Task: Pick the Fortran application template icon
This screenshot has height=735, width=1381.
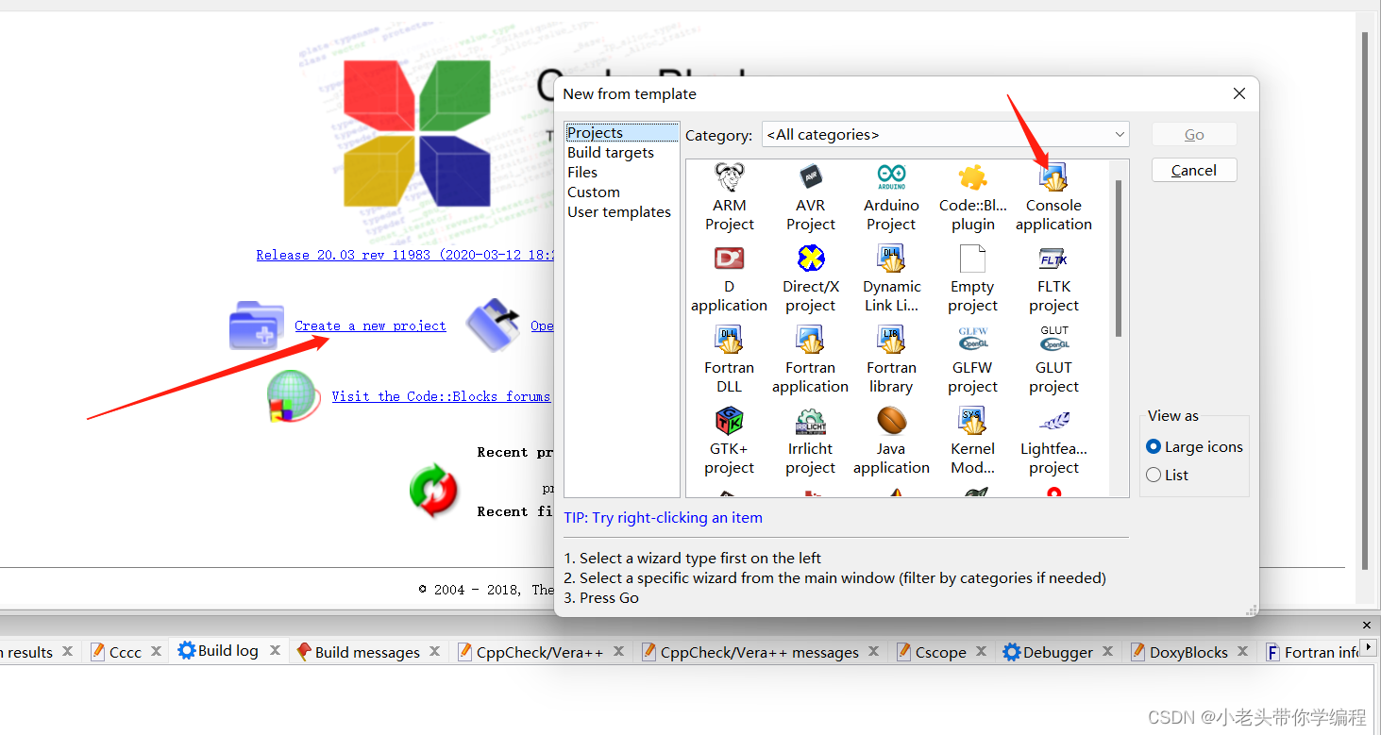Action: pos(810,340)
